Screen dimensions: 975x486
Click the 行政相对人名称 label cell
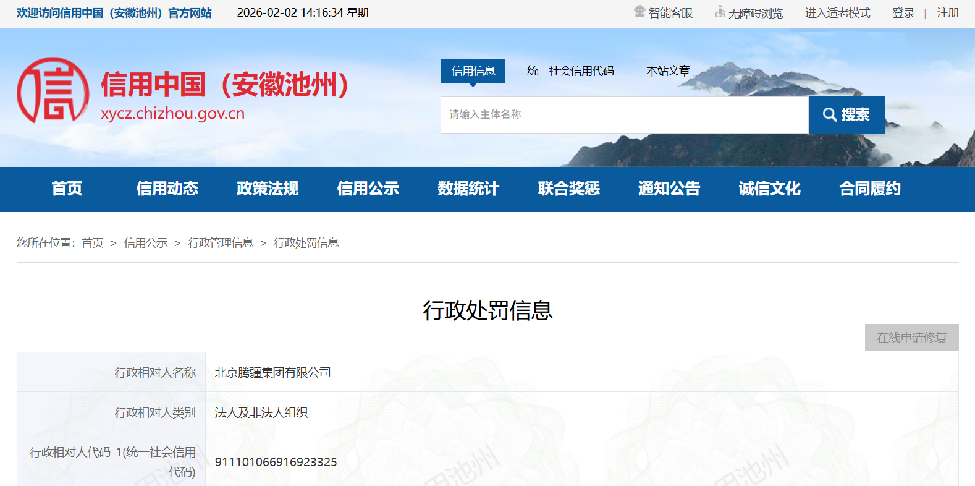[x=111, y=372]
